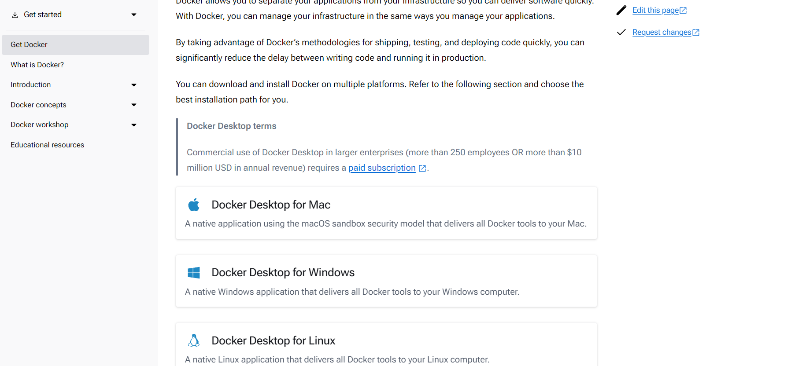Click the Linux penguin icon
The width and height of the screenshot is (802, 366).
coord(194,340)
